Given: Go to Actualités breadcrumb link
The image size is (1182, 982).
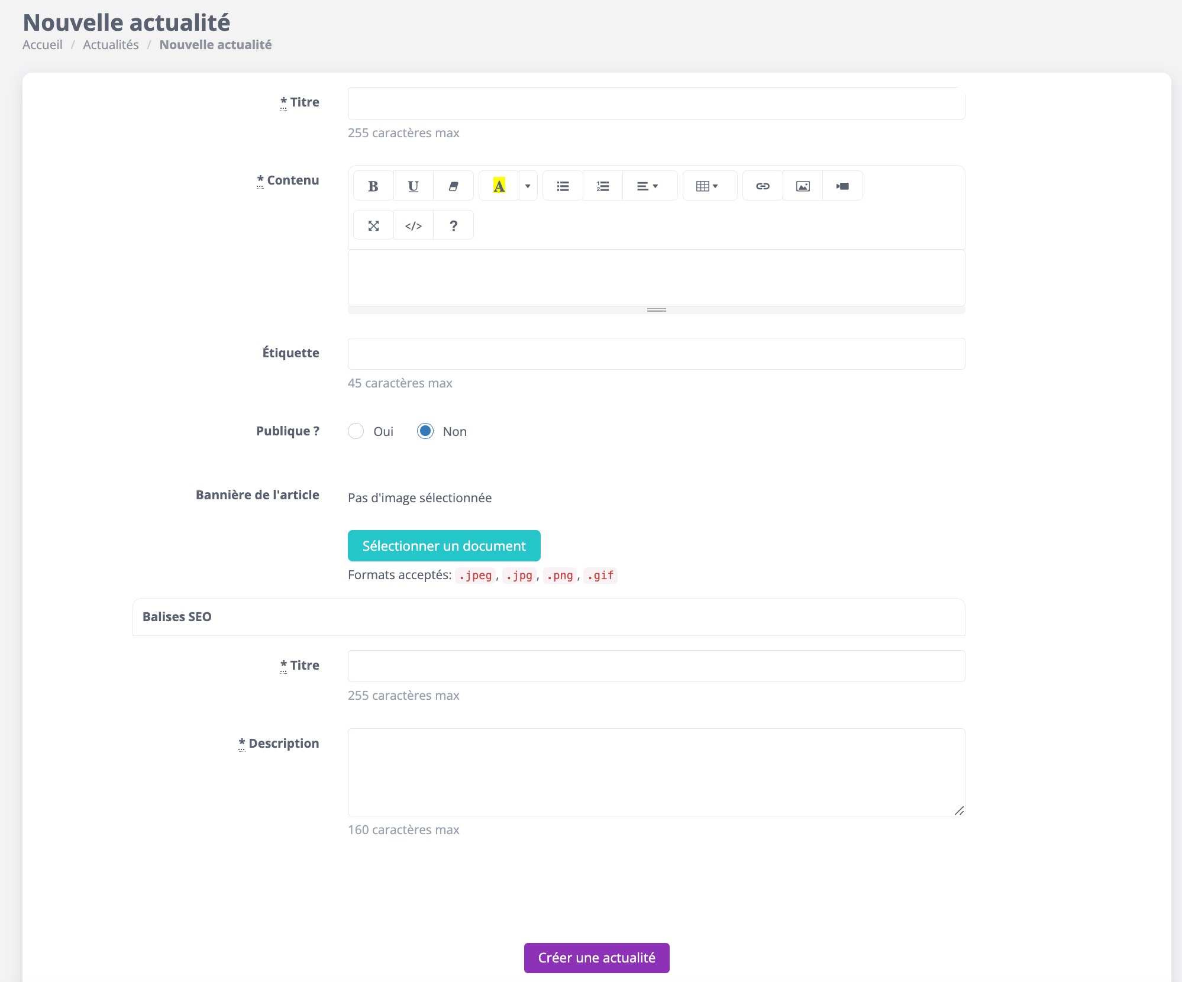Looking at the screenshot, I should tap(111, 45).
